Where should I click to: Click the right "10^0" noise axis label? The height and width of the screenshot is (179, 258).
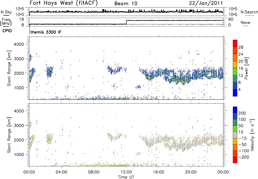click(x=233, y=15)
